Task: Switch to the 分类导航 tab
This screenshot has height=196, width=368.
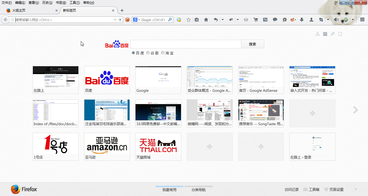Action: point(199,190)
